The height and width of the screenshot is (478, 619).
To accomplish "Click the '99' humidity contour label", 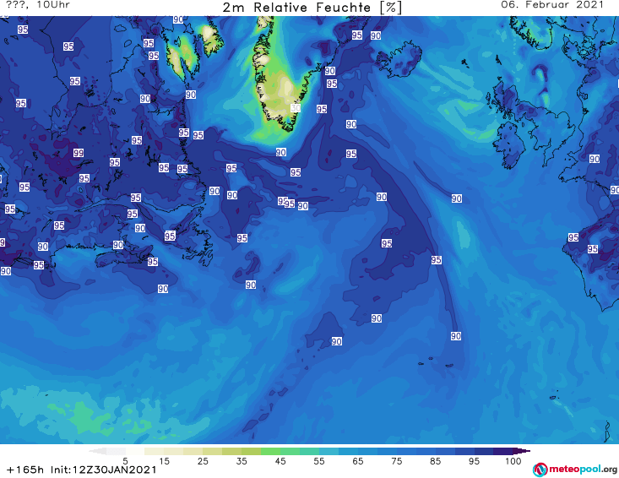I will point(79,153).
